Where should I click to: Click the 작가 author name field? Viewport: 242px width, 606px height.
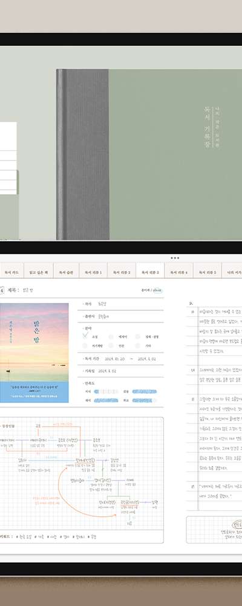click(121, 305)
